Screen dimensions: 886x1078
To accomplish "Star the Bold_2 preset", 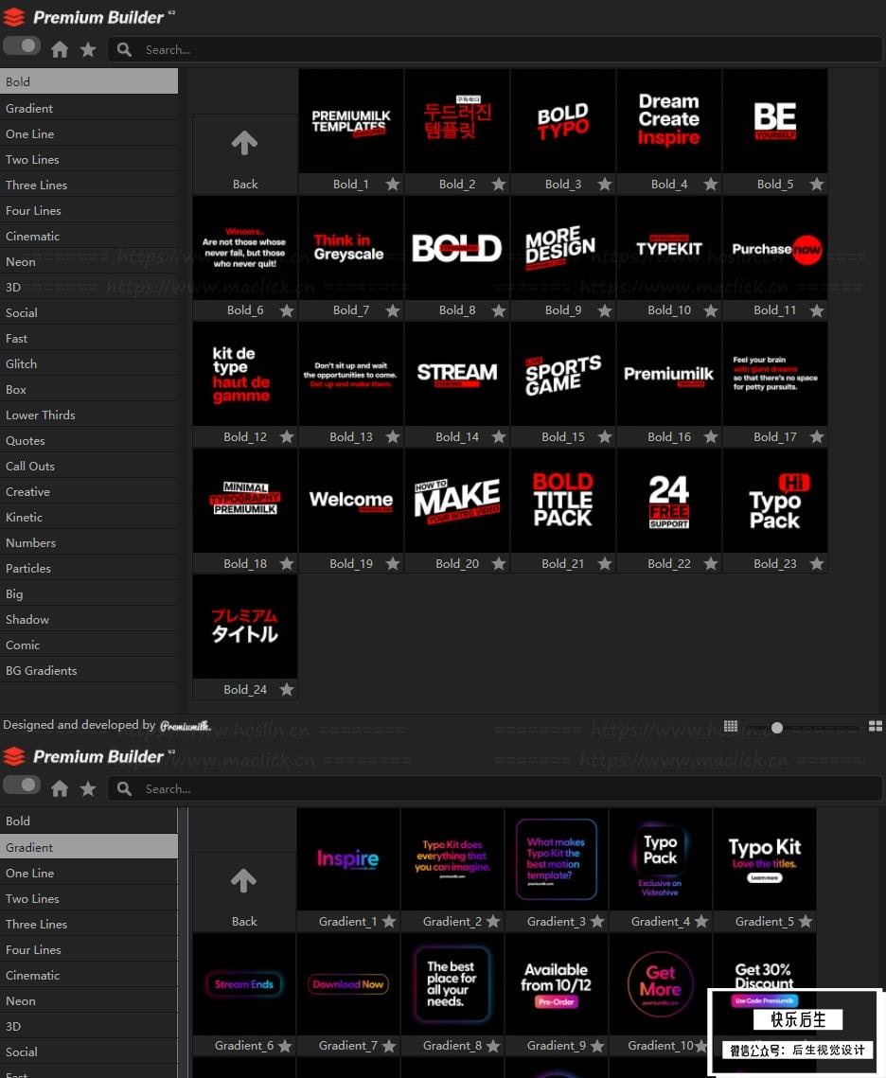I will point(498,184).
